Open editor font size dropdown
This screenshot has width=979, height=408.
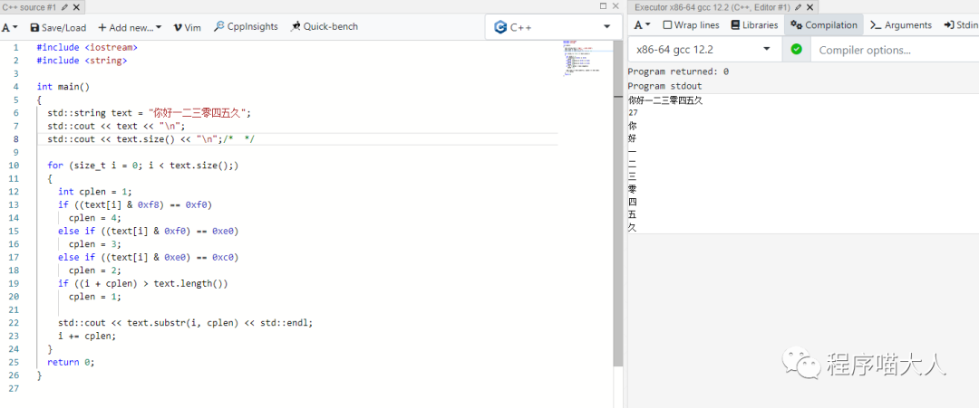click(9, 27)
